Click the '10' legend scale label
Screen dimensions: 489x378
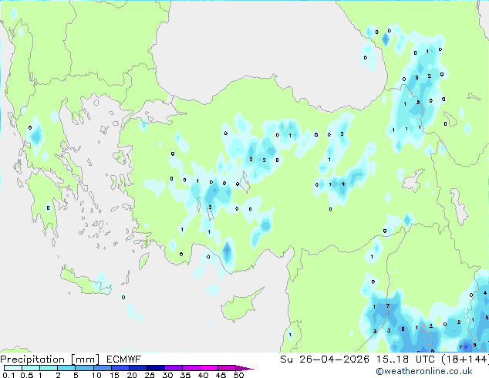(x=96, y=375)
